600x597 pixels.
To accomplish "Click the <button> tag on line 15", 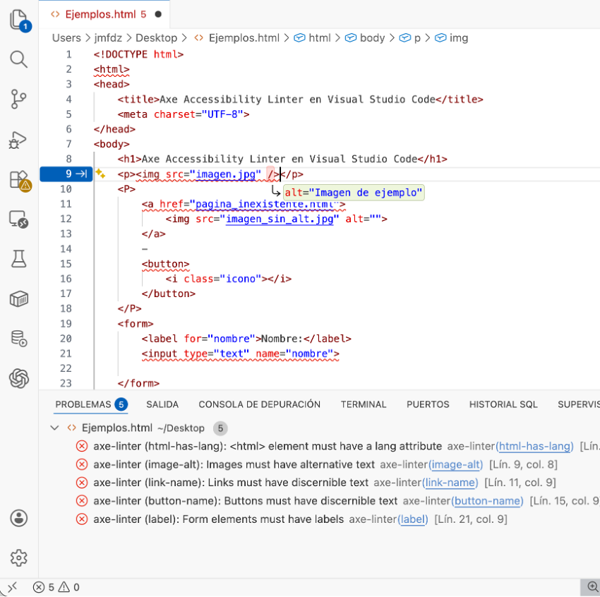I will click(165, 264).
